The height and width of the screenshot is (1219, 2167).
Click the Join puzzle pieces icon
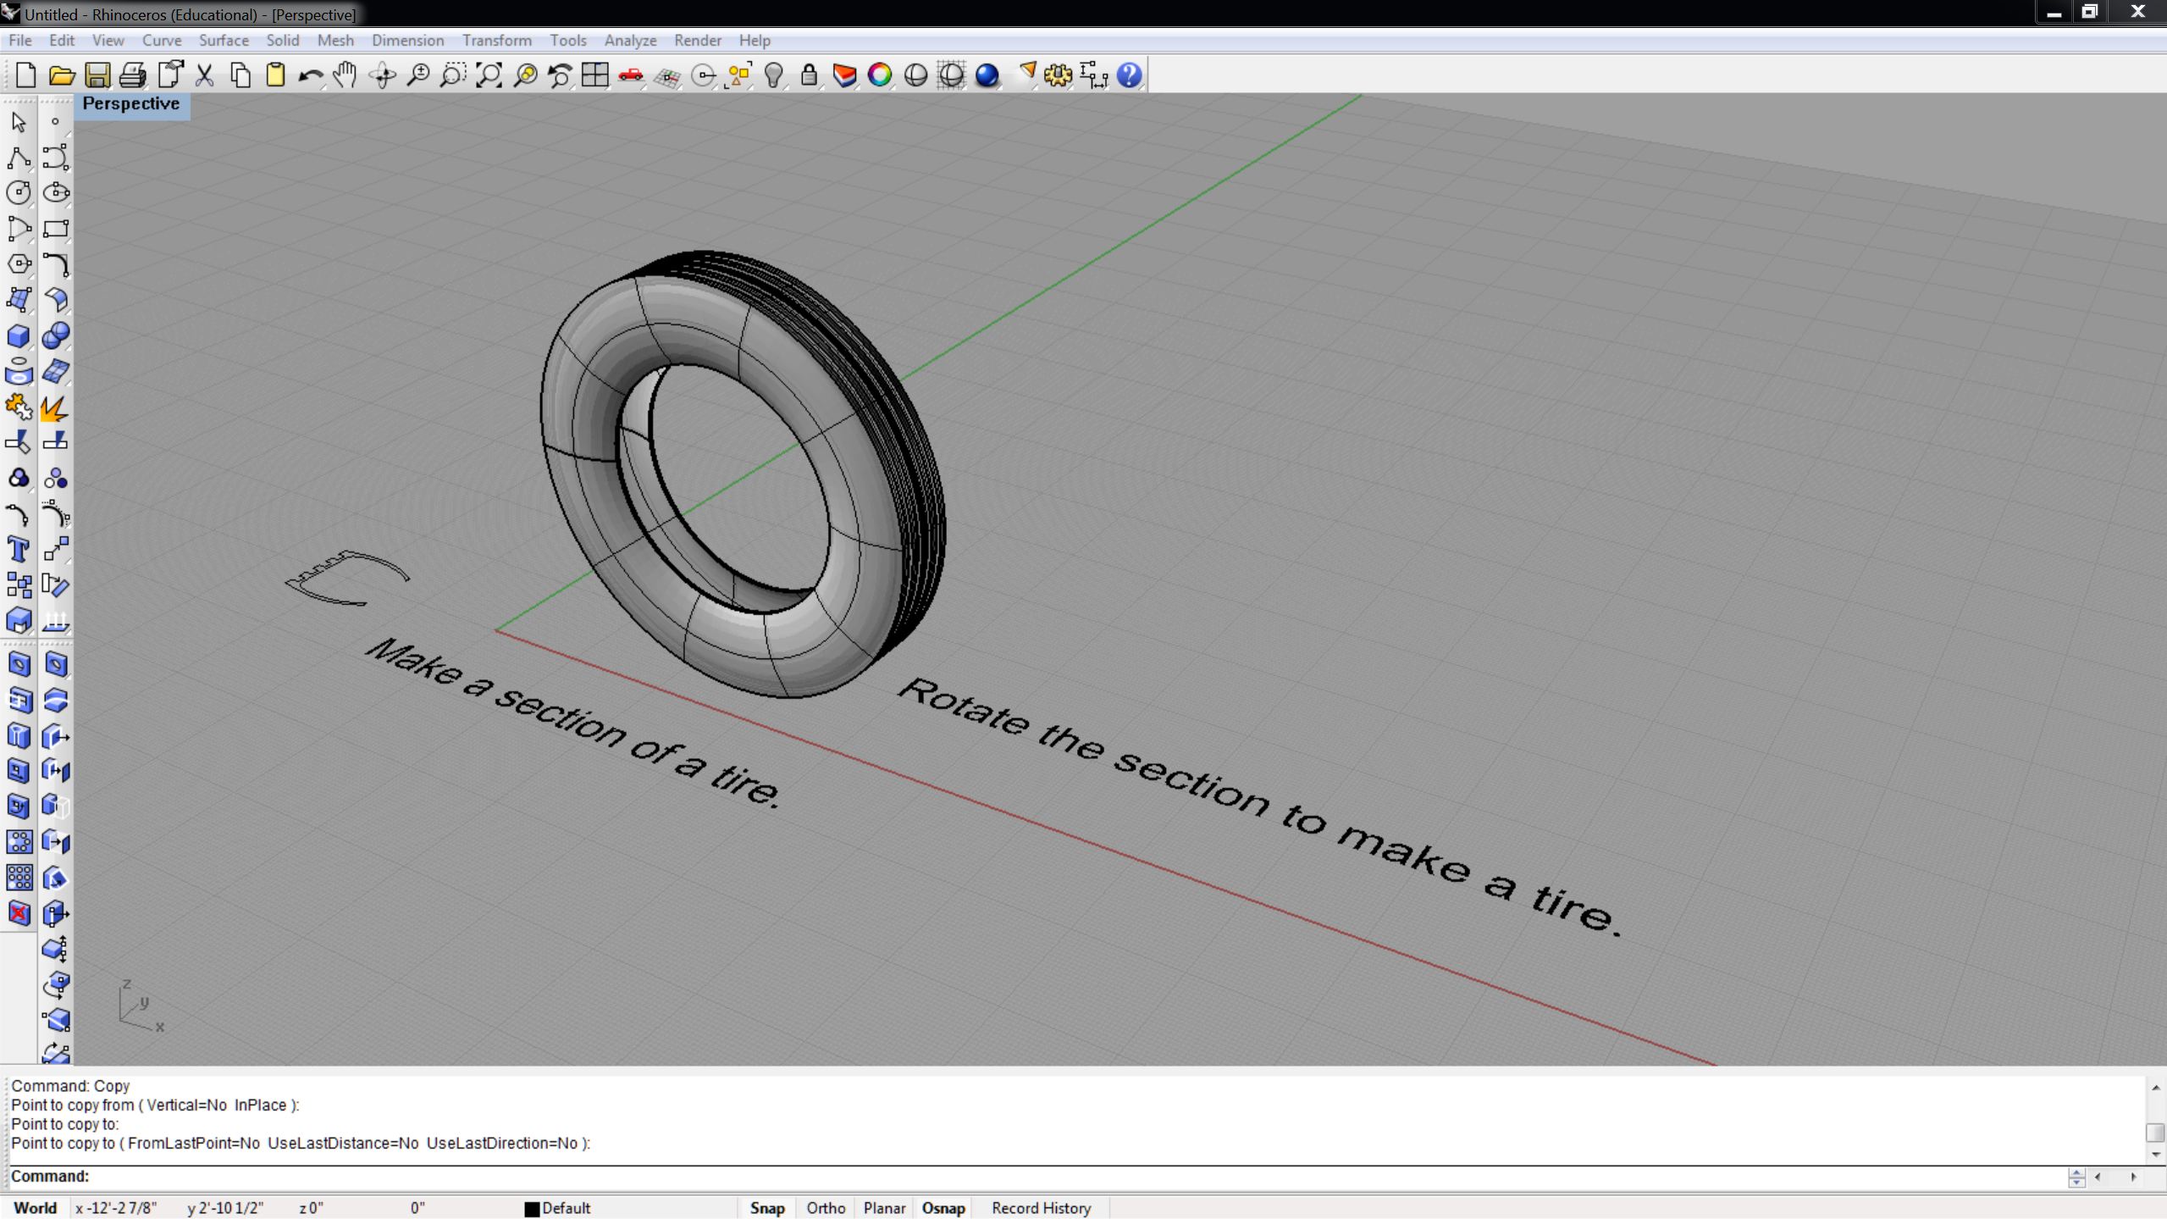19,407
